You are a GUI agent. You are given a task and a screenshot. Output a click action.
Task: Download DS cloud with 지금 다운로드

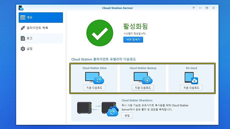click(x=191, y=88)
